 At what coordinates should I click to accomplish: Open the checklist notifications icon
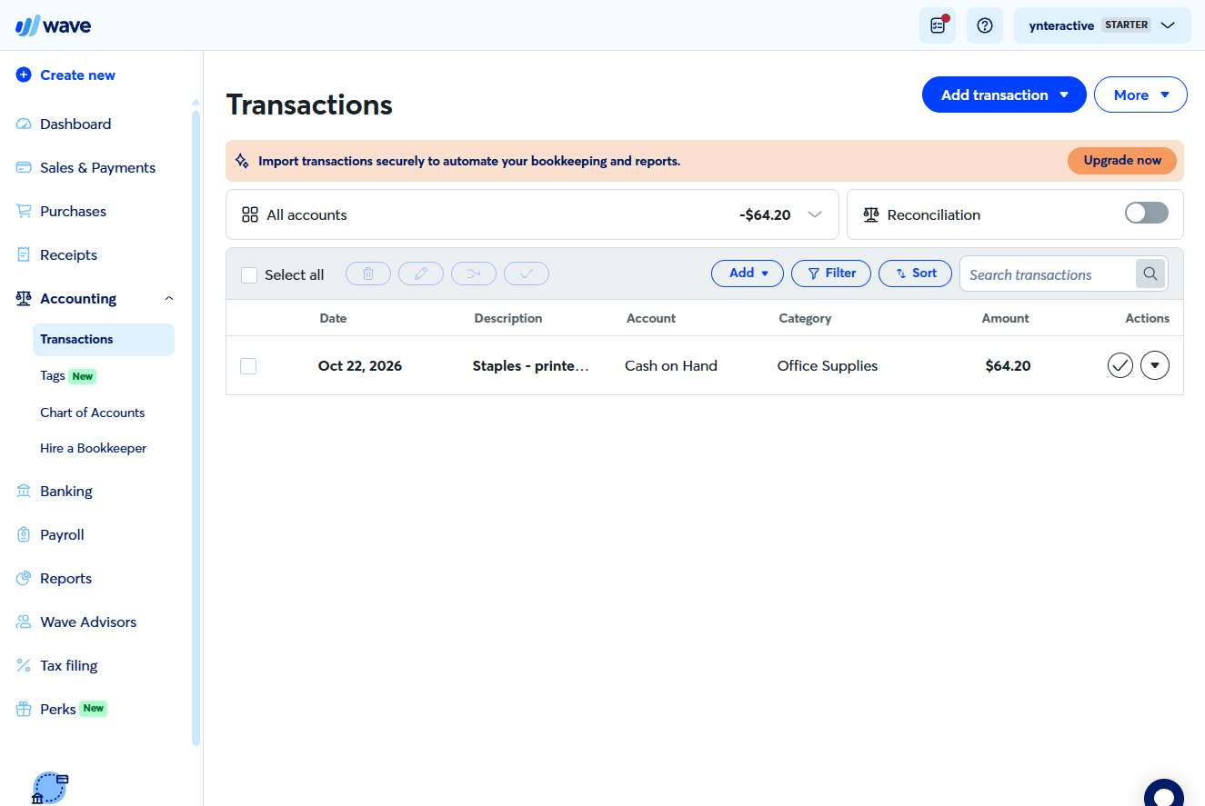(x=938, y=25)
